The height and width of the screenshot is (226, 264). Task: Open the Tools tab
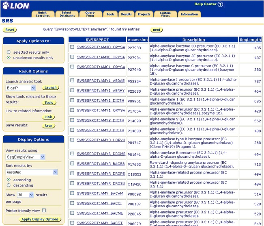(110, 14)
